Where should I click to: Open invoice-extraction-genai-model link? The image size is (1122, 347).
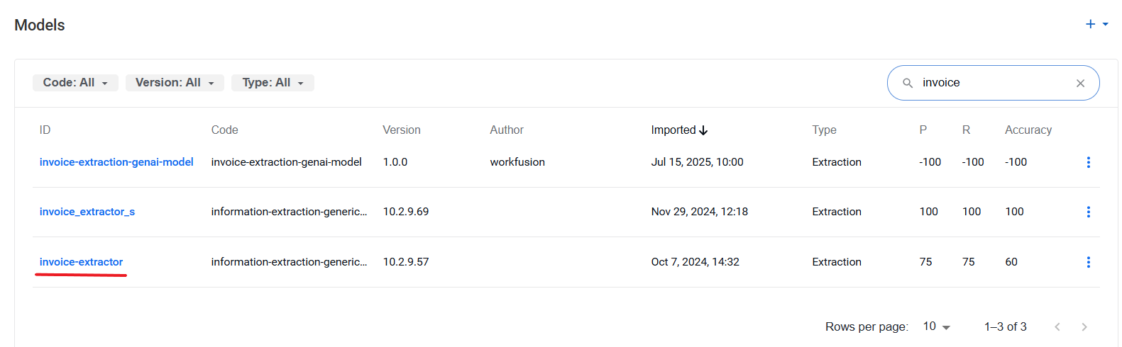click(116, 162)
